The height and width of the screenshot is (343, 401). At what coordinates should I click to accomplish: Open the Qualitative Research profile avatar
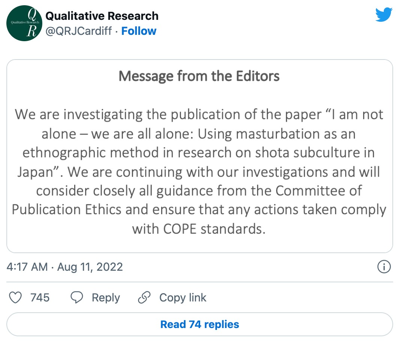[24, 23]
